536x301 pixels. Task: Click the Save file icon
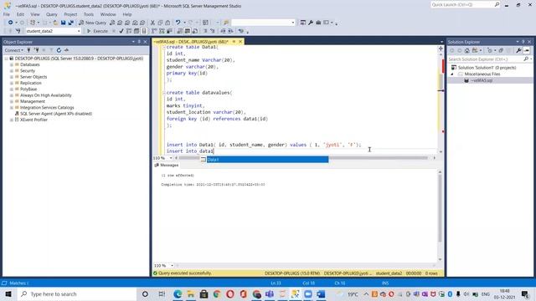[64, 23]
